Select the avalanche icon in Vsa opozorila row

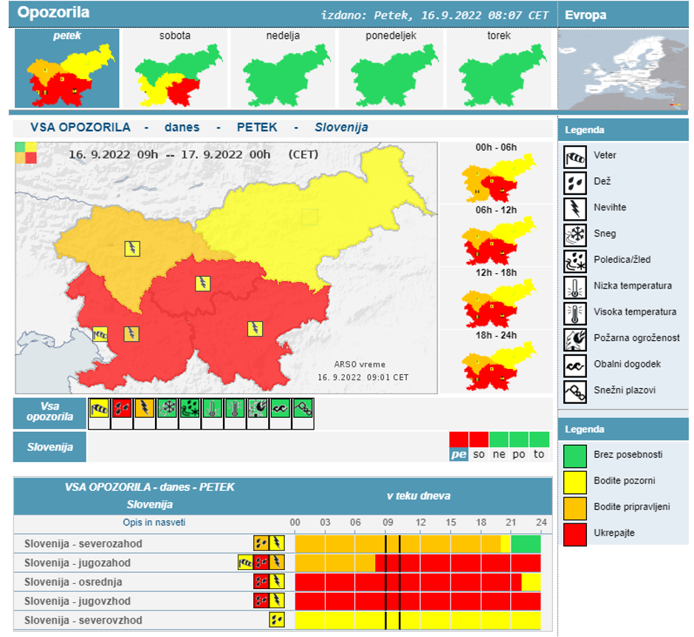tap(303, 409)
